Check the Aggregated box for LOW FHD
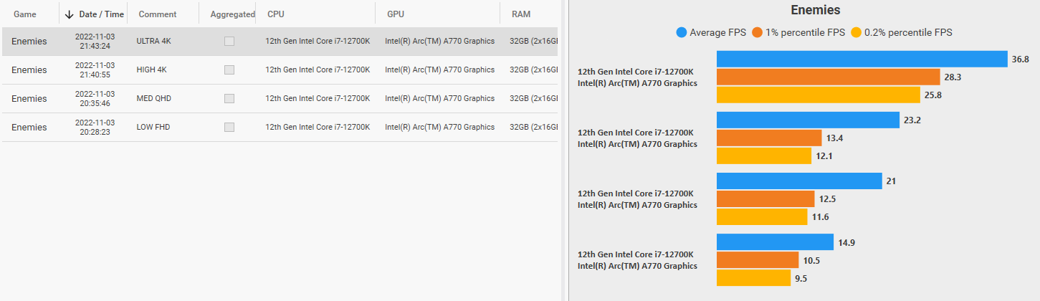The height and width of the screenshot is (301, 1040). [229, 128]
